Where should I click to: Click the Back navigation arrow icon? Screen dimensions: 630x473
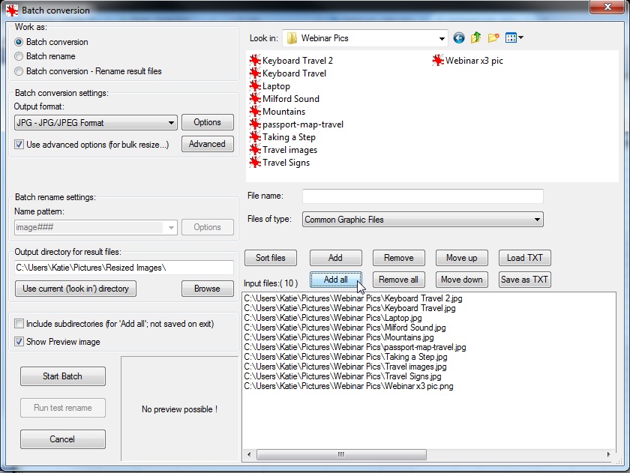point(459,38)
